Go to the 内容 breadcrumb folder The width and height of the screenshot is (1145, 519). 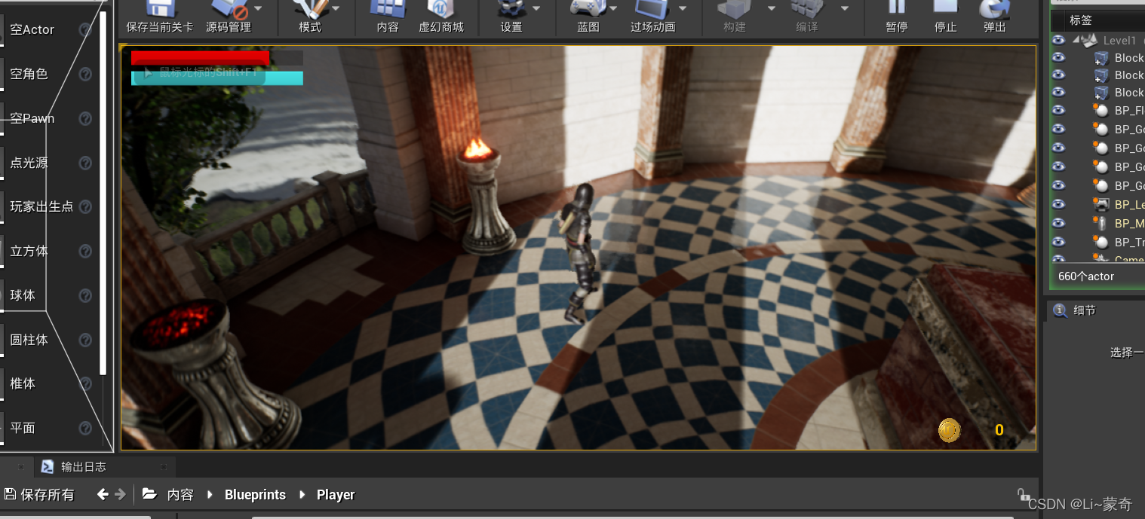pos(180,495)
